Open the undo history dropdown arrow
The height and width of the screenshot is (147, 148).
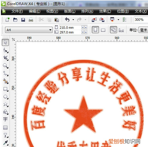[x=73, y=20]
